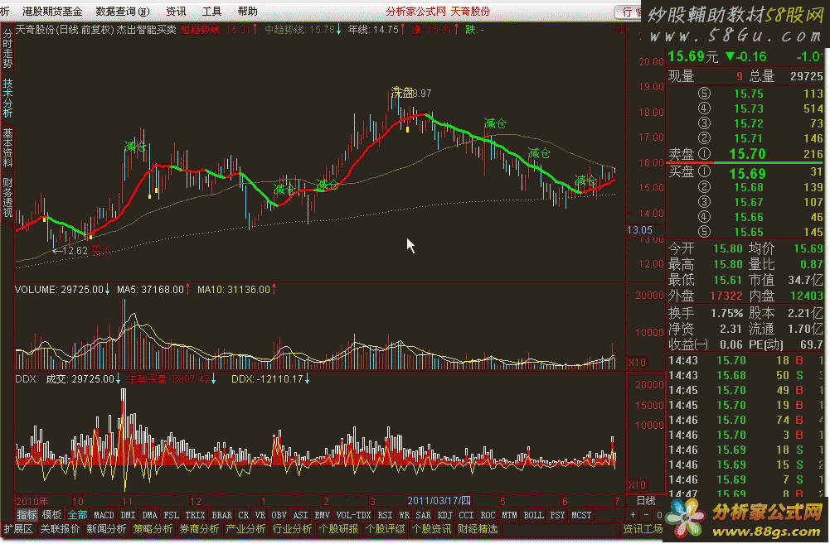
Task: Click the minus zoom button beside indicator tabs
Action: [645, 515]
